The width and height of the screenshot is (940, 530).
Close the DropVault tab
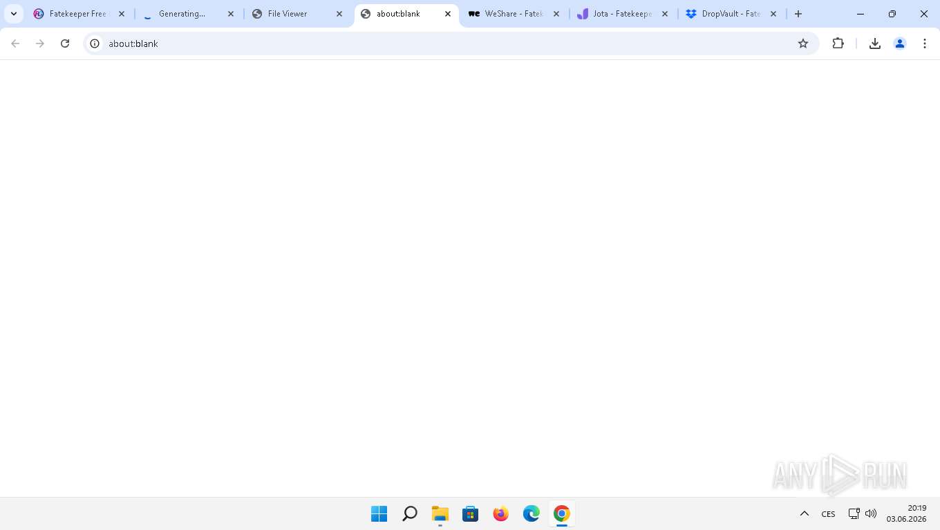coord(773,14)
